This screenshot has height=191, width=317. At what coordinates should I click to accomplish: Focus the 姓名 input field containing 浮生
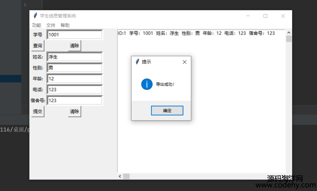point(75,57)
